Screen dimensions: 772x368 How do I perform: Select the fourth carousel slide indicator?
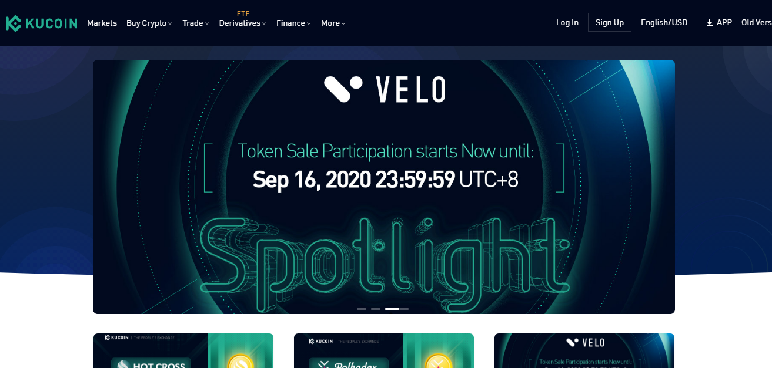[x=404, y=309]
